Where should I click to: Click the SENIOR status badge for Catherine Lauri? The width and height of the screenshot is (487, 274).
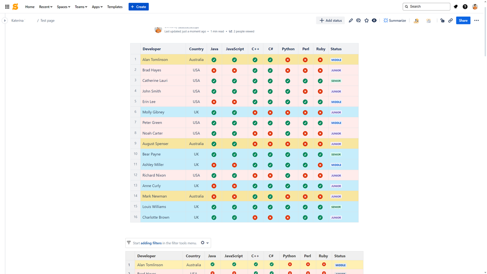(x=336, y=81)
